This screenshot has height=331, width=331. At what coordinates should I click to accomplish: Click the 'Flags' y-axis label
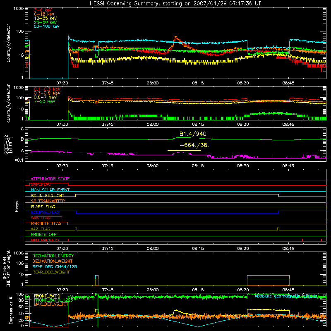click(x=17, y=206)
